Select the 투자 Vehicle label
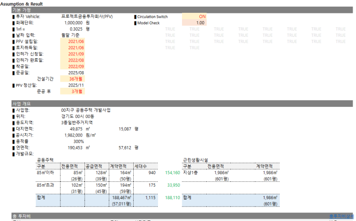This screenshot has width=356, height=221. [x=28, y=17]
